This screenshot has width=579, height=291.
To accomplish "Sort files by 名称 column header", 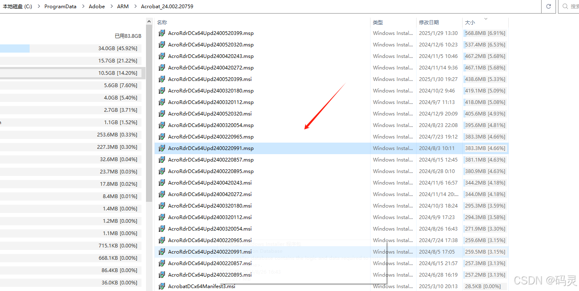I will point(162,23).
